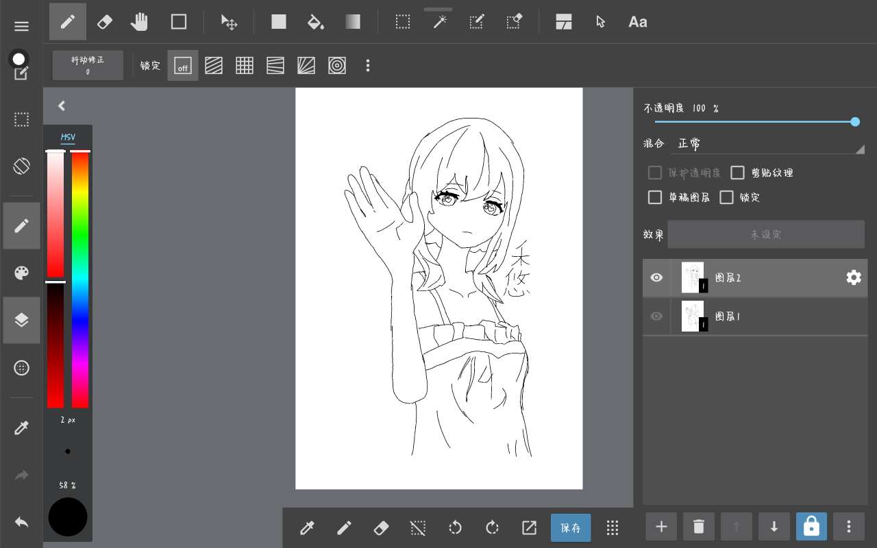The width and height of the screenshot is (877, 548).
Task: Activate the Magic Wand selection tool
Action: click(x=439, y=22)
